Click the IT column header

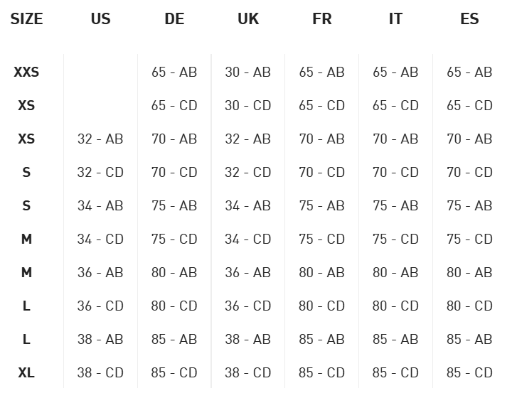pyautogui.click(x=395, y=19)
